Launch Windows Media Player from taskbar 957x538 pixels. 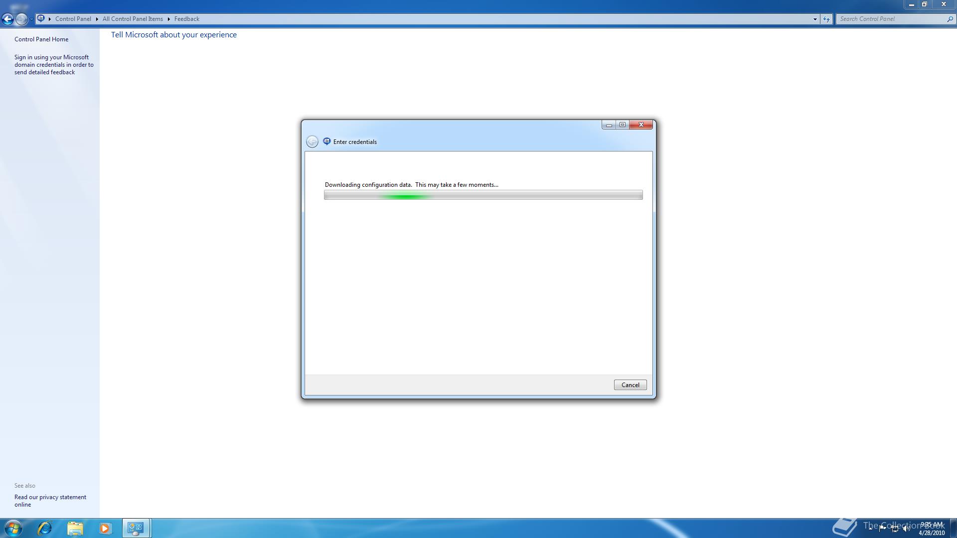point(105,528)
